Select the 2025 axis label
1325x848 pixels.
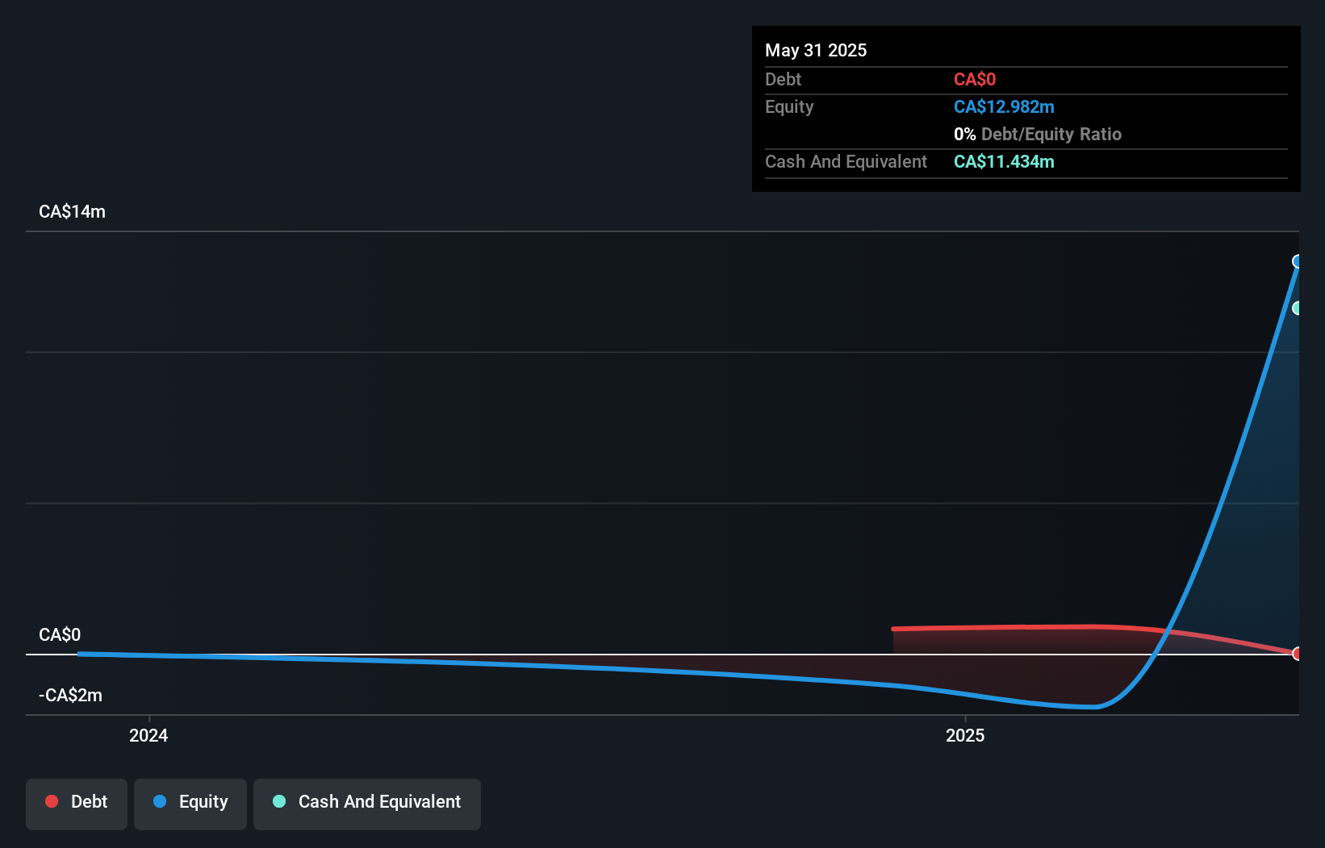pos(965,735)
